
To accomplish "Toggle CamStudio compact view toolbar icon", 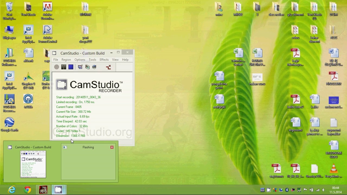I will click(80, 67).
